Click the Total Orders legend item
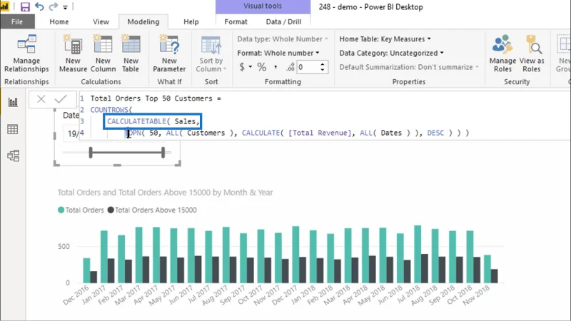The height and width of the screenshot is (321, 571). (81, 210)
